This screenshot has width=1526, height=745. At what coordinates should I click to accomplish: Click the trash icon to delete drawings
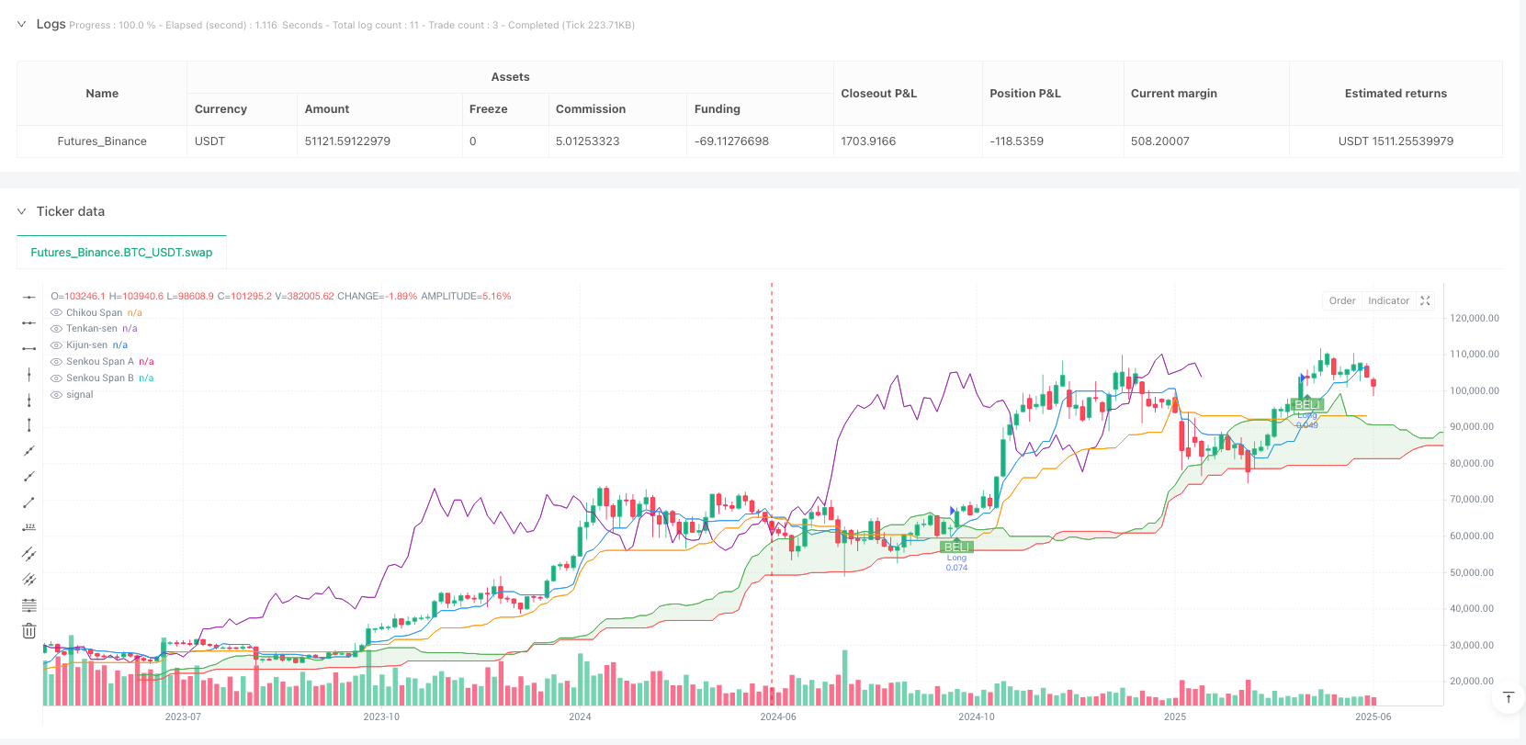point(29,630)
